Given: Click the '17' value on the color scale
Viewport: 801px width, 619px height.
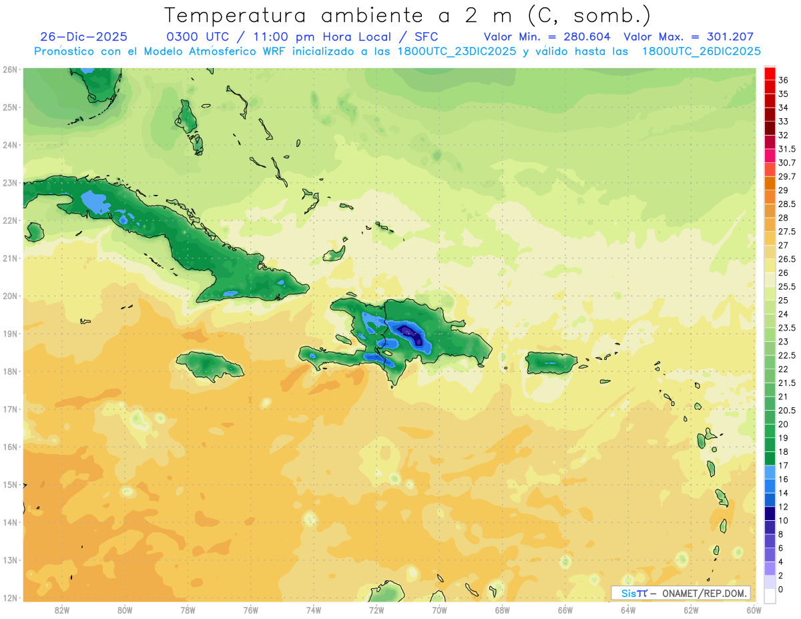Looking at the screenshot, I should point(784,465).
